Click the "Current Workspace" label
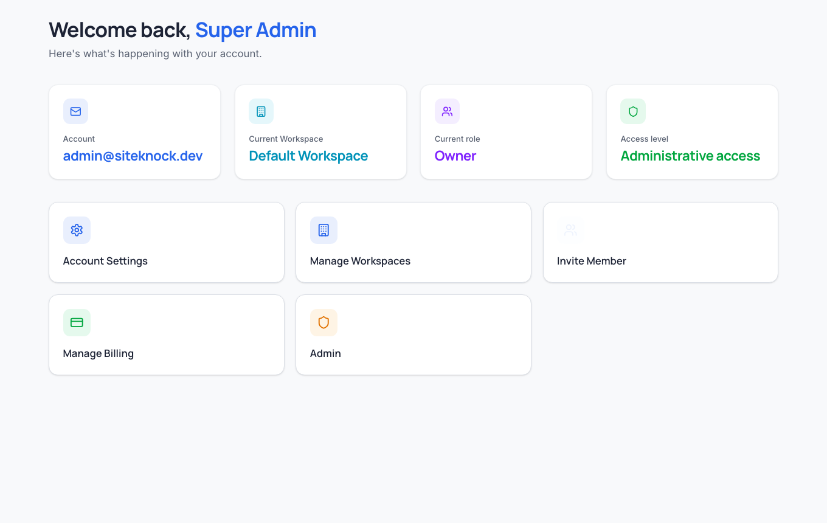 (x=286, y=139)
